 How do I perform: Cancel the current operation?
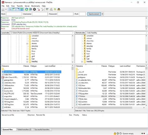(34, 9)
